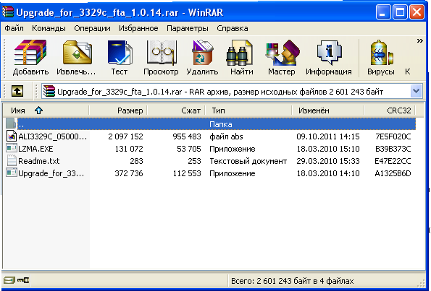Click the LZMA.EXE file icon
Viewport: 431px width, 291px height.
[x=12, y=149]
